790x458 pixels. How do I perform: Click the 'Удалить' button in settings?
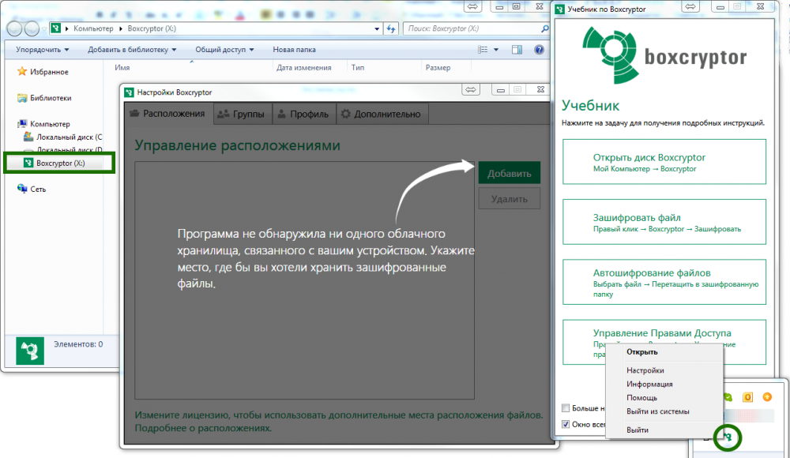click(510, 198)
